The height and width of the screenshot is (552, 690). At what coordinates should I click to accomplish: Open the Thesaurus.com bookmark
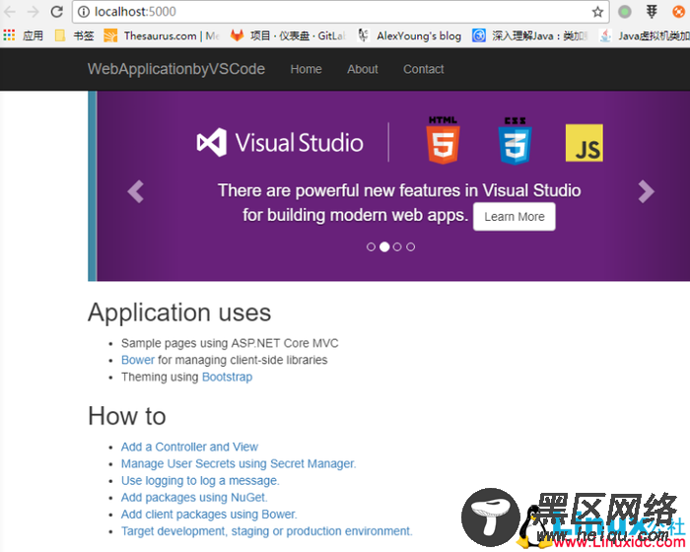pos(162,35)
